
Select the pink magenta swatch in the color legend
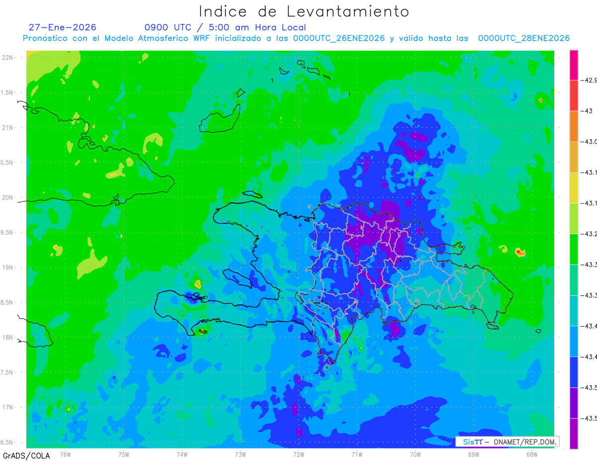point(574,65)
